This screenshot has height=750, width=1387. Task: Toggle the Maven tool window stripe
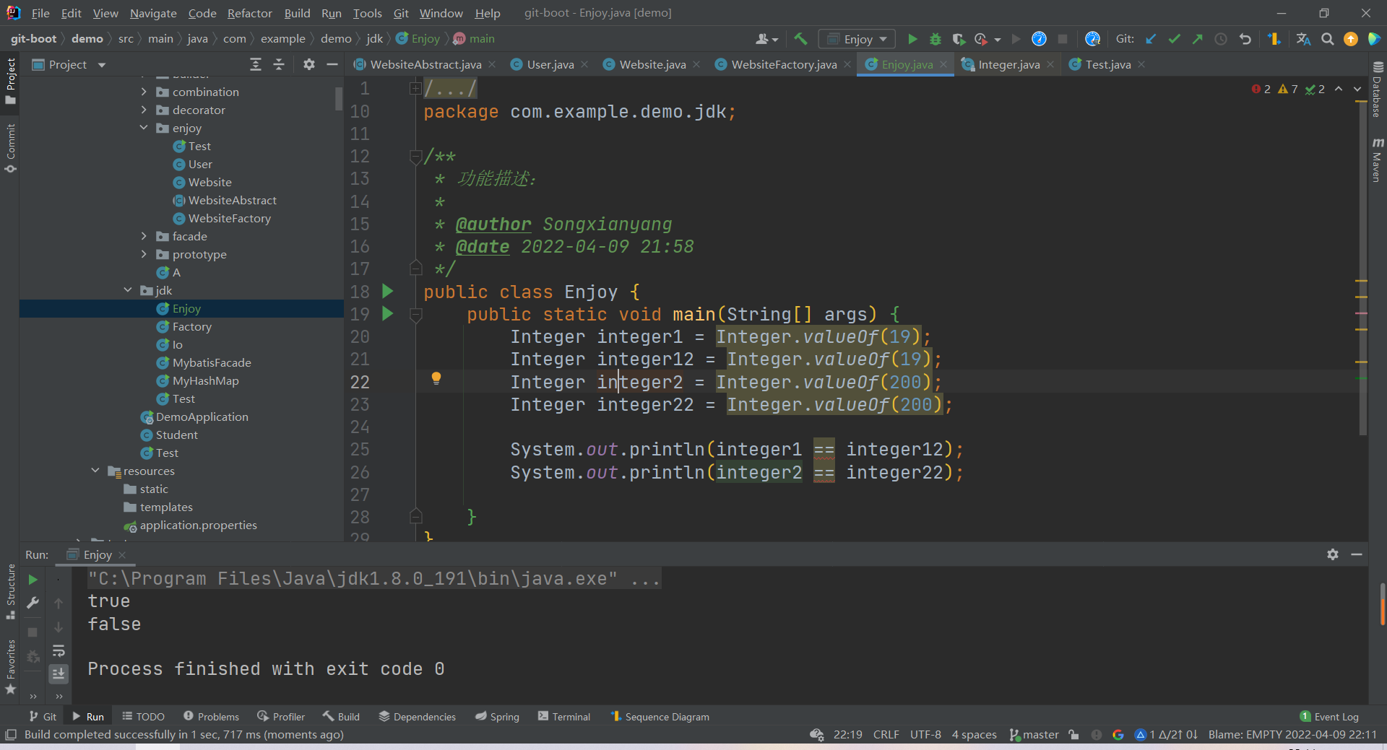[x=1377, y=159]
